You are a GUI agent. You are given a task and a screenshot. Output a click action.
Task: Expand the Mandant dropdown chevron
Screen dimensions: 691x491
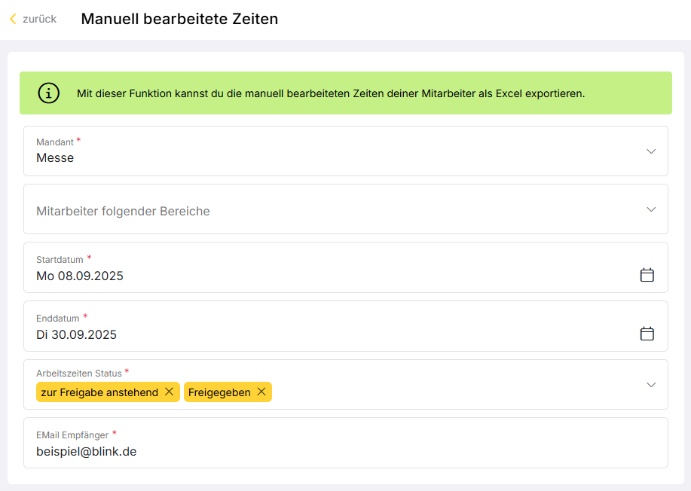(x=651, y=151)
